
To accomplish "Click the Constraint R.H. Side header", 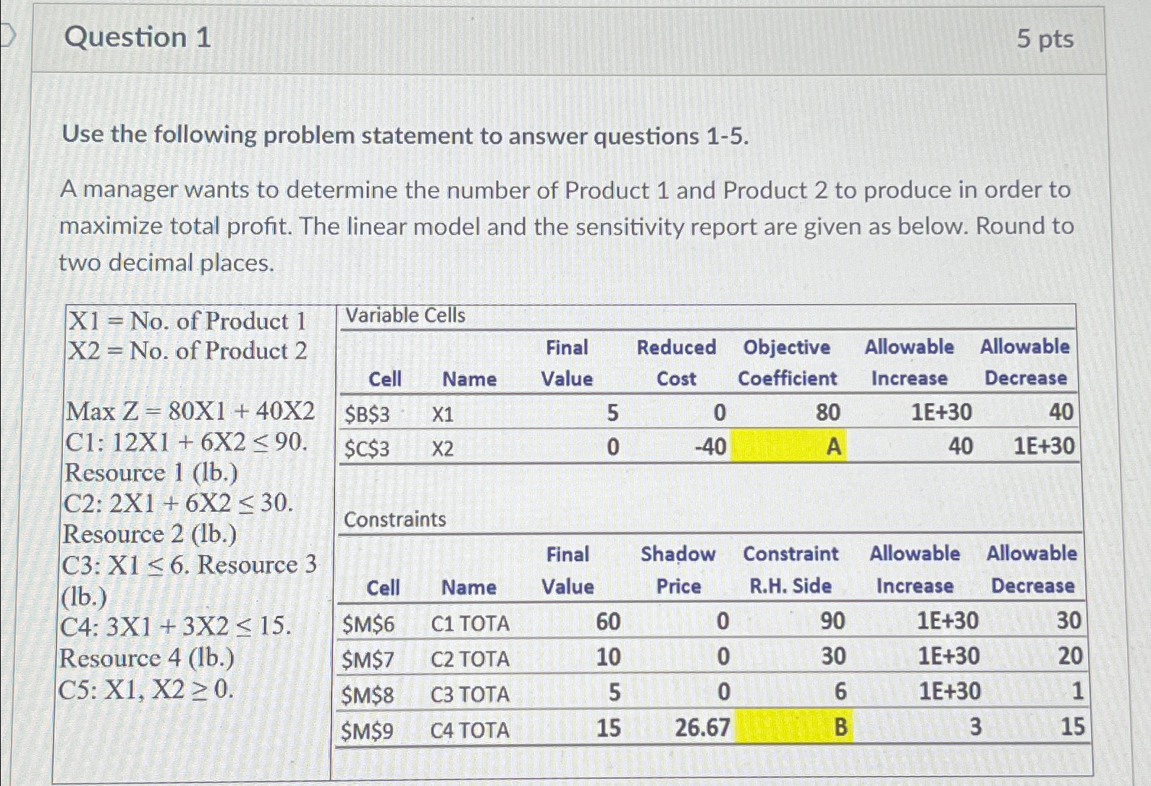I will click(x=790, y=570).
